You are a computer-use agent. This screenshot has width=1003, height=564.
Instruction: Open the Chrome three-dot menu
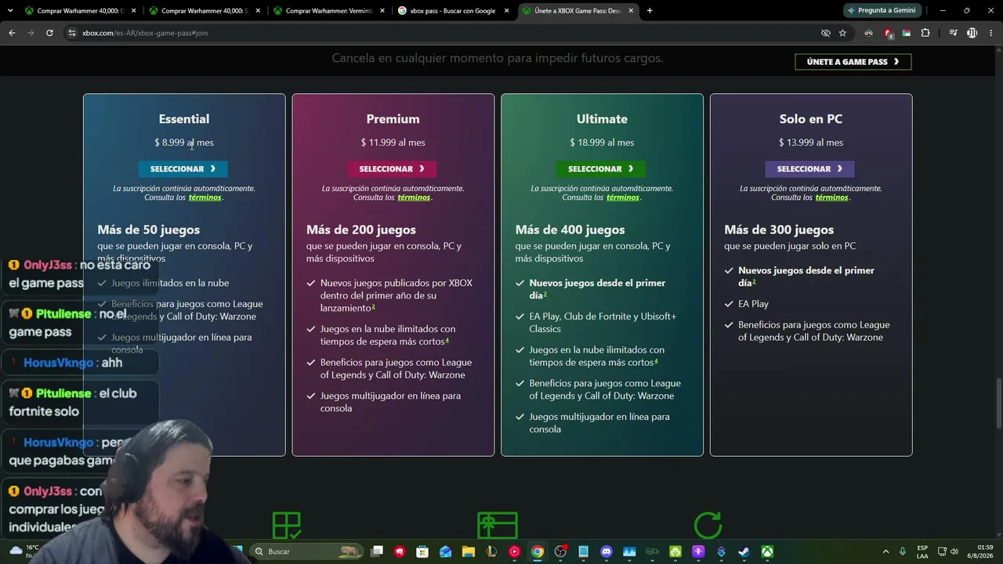coord(990,33)
